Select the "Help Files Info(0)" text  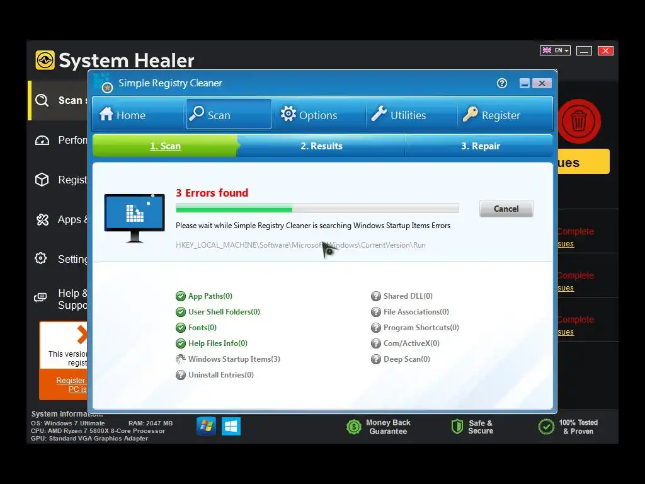click(x=218, y=343)
